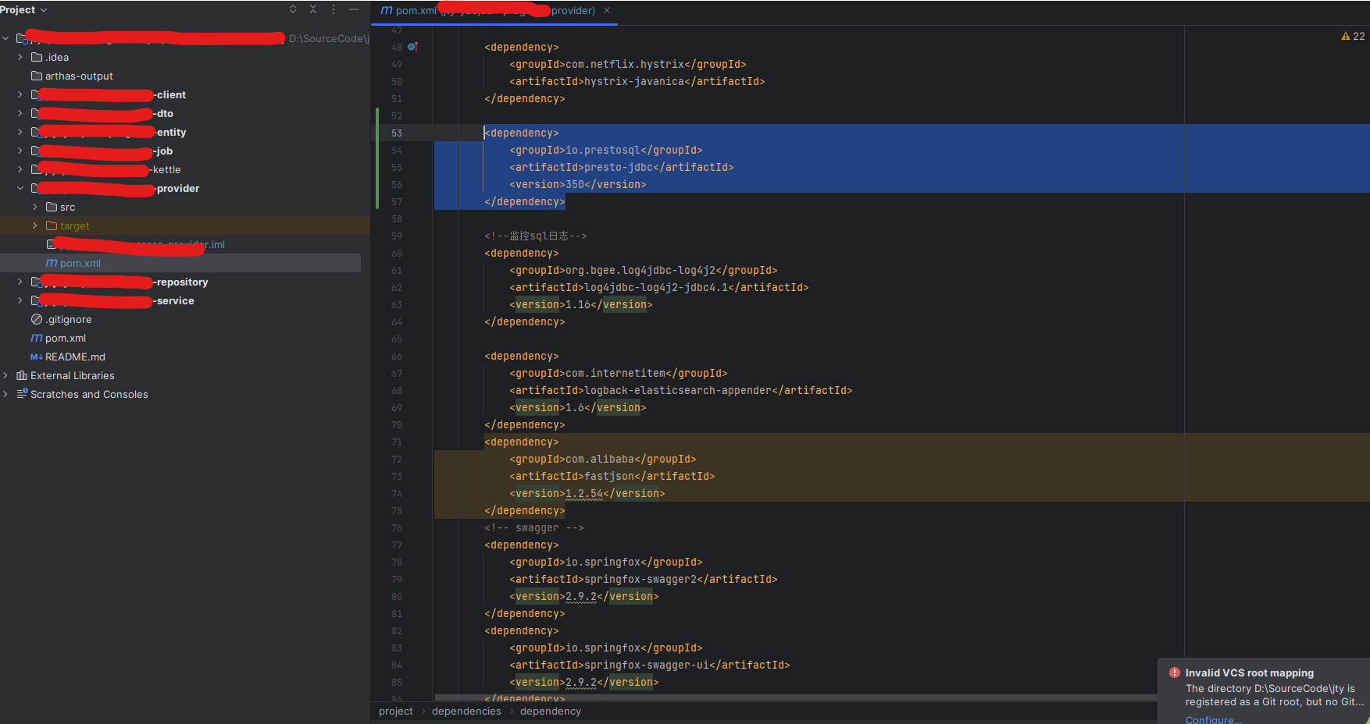Expand the -repository module chevron
Screen dimensions: 1370x724
20,282
